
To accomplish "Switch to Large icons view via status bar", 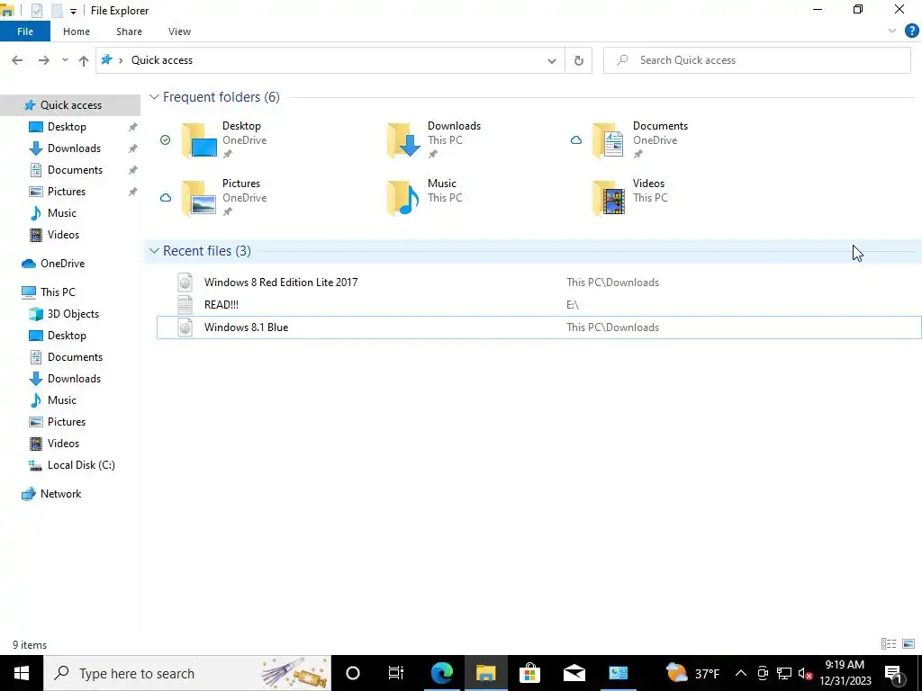I will click(x=908, y=644).
